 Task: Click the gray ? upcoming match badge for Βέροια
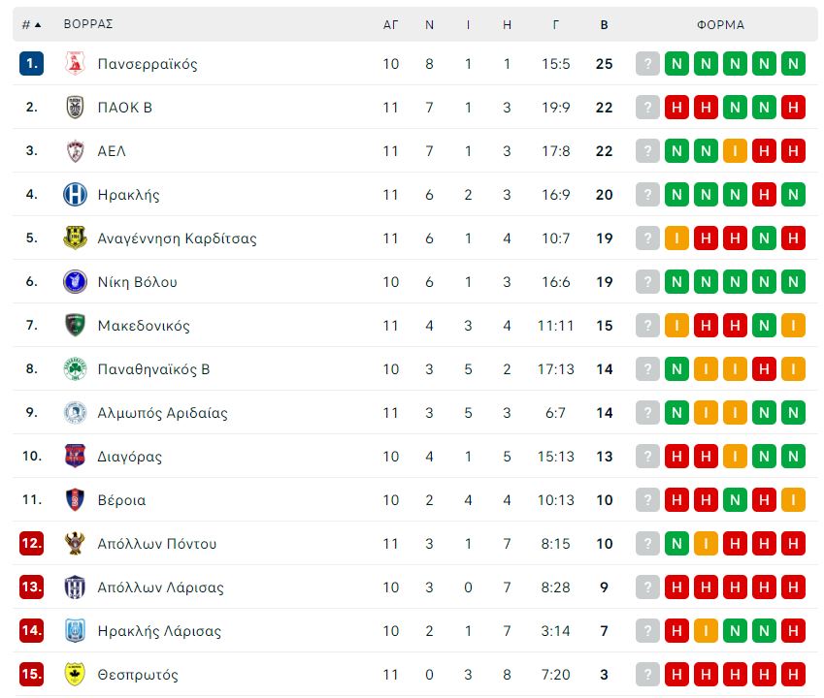647,499
